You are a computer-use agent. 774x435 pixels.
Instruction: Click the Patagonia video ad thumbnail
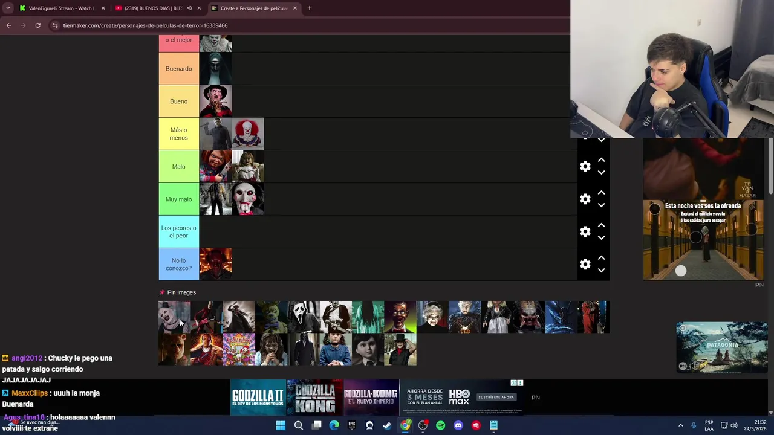[x=722, y=347]
